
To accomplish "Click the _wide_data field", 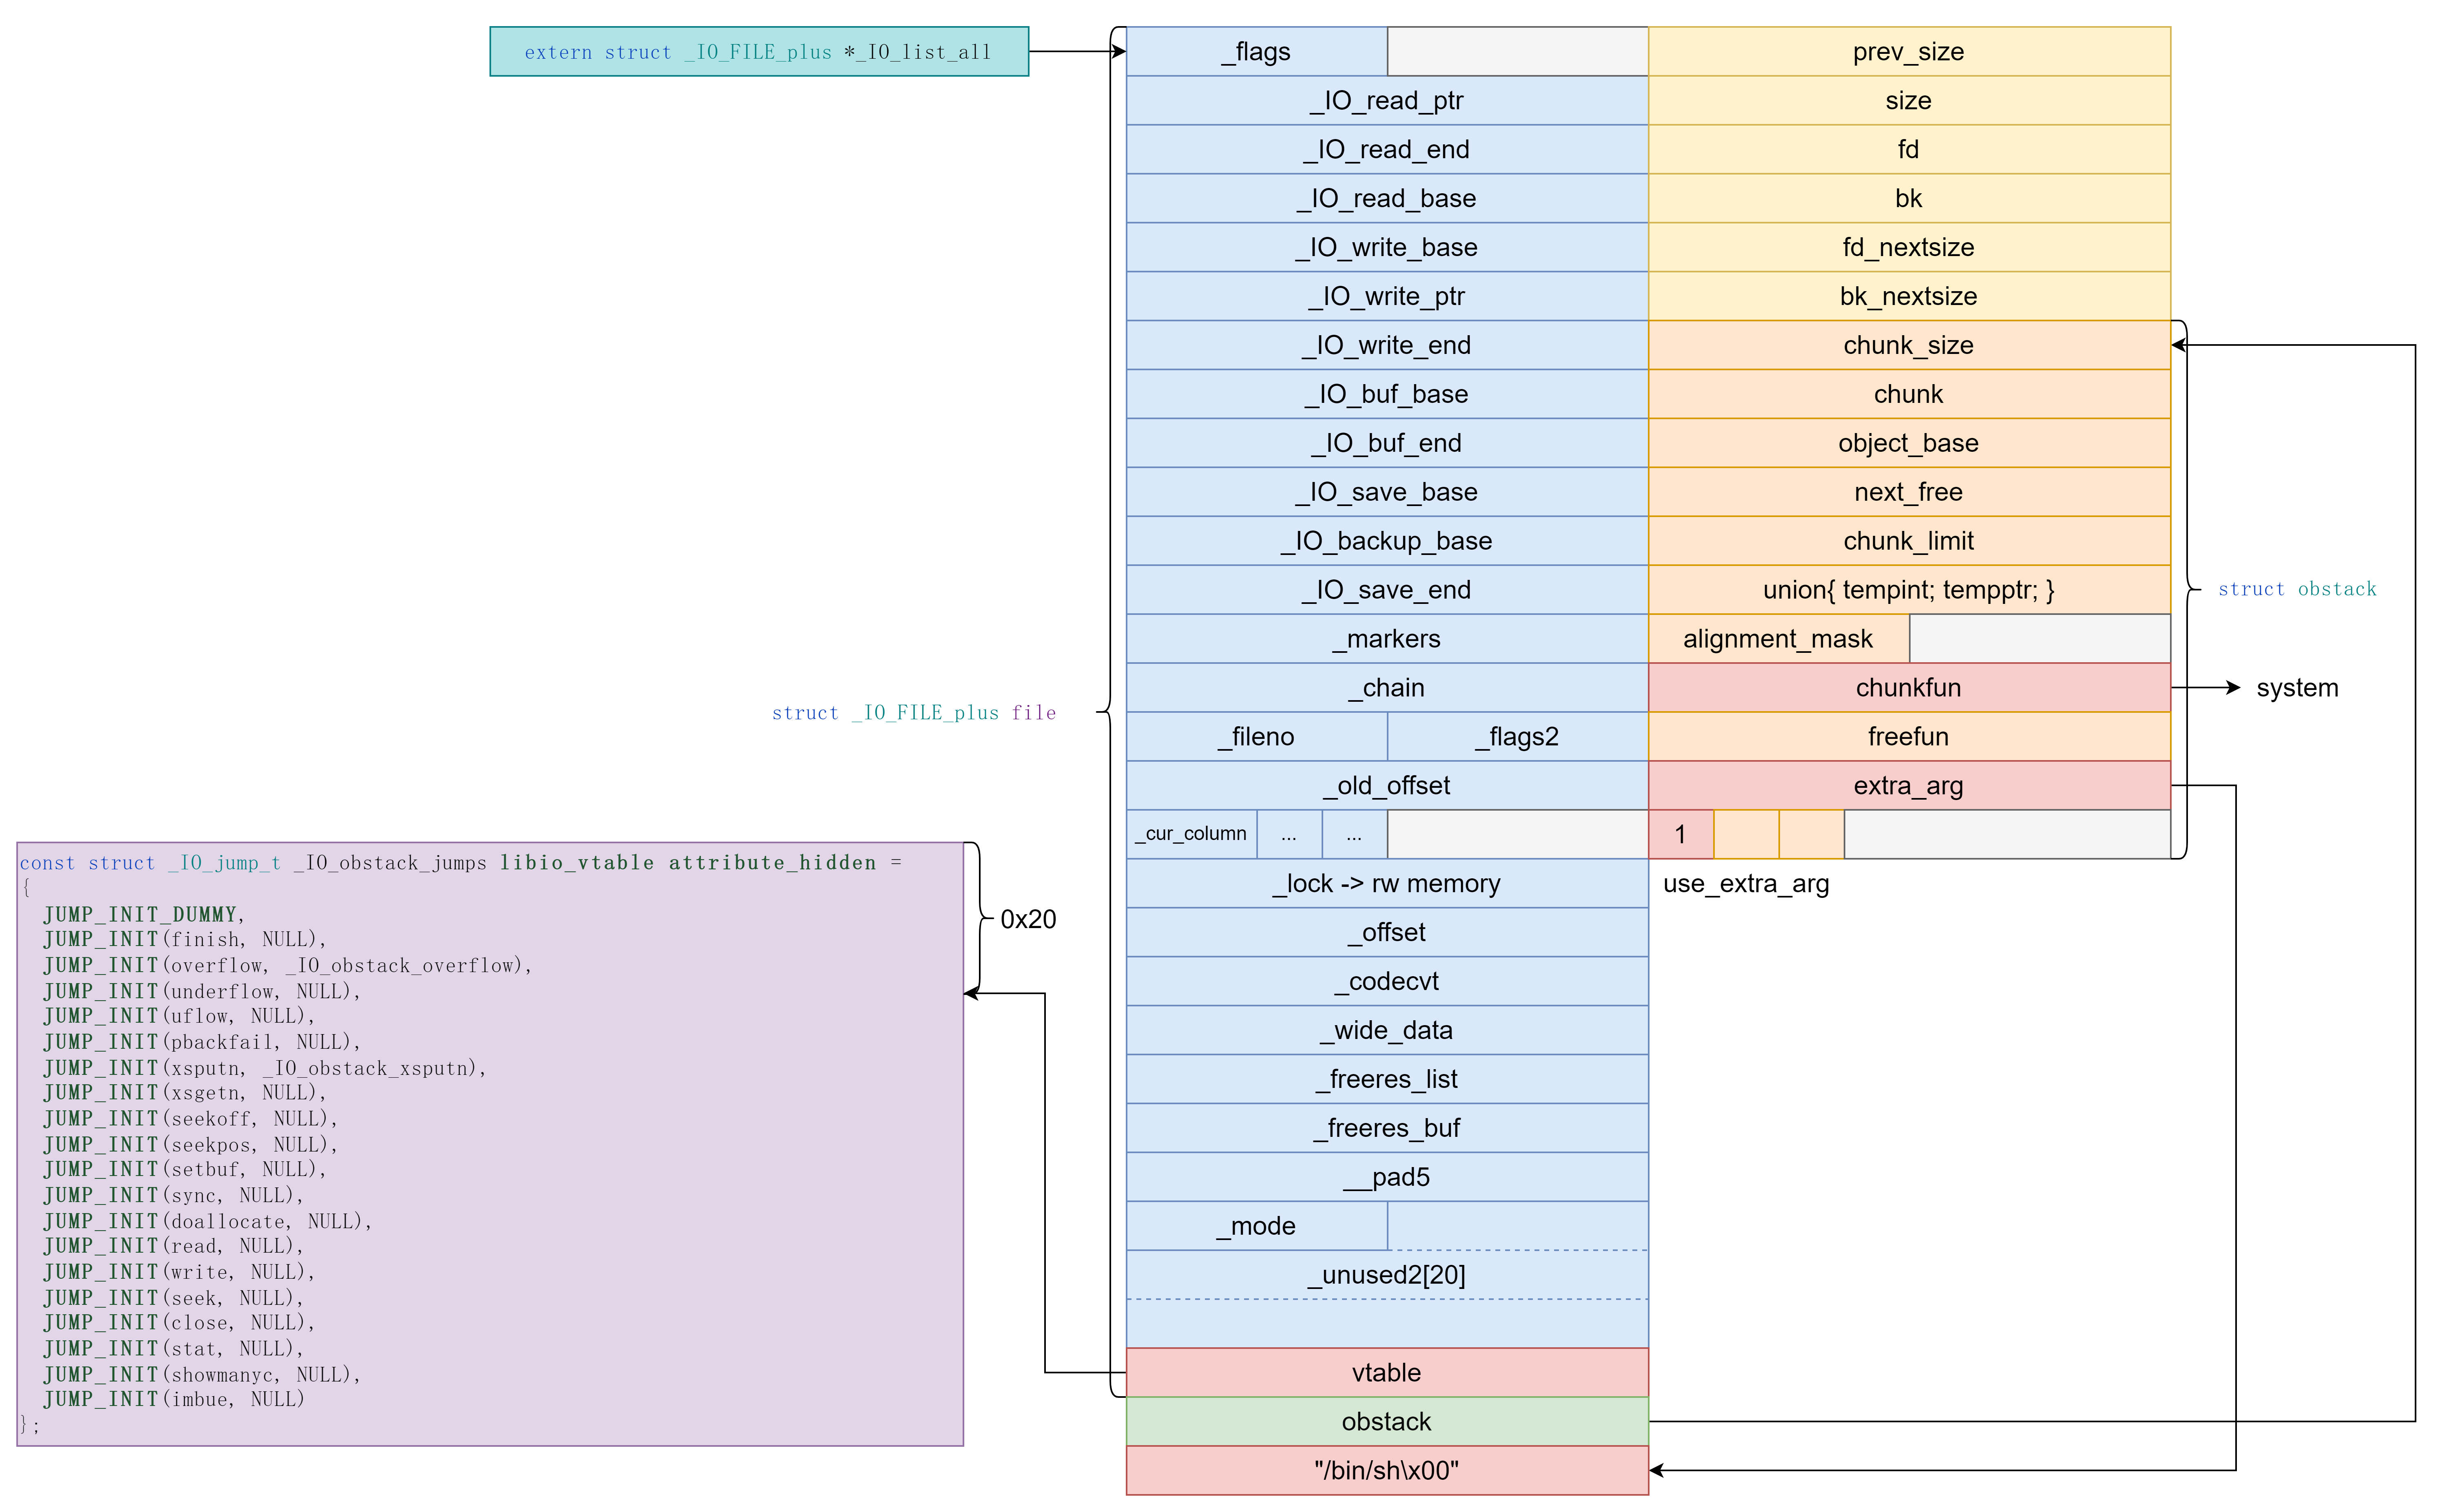I will point(1386,1029).
